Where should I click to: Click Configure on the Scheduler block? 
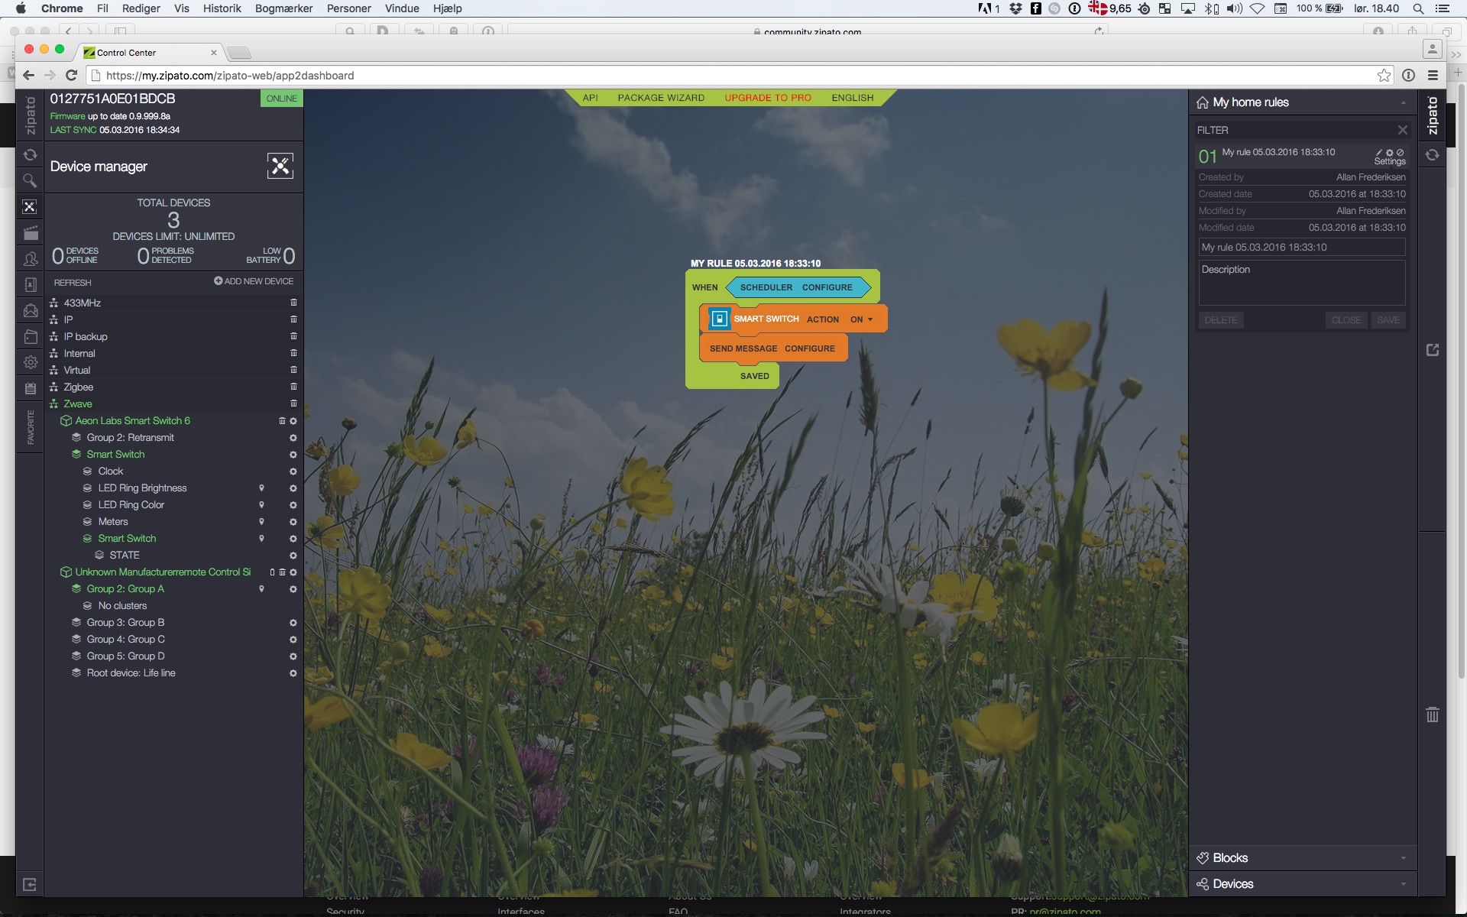(827, 287)
